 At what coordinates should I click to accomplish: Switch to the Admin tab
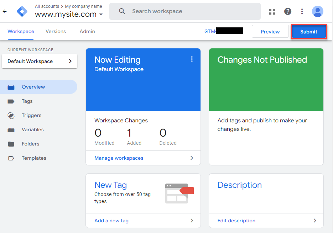coord(87,31)
